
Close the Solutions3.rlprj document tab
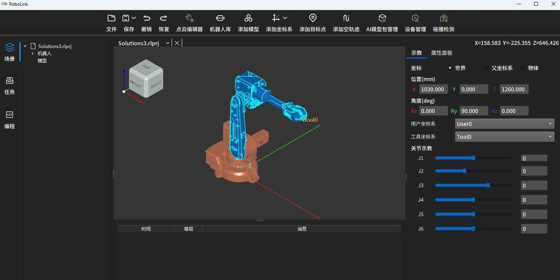tap(177, 43)
